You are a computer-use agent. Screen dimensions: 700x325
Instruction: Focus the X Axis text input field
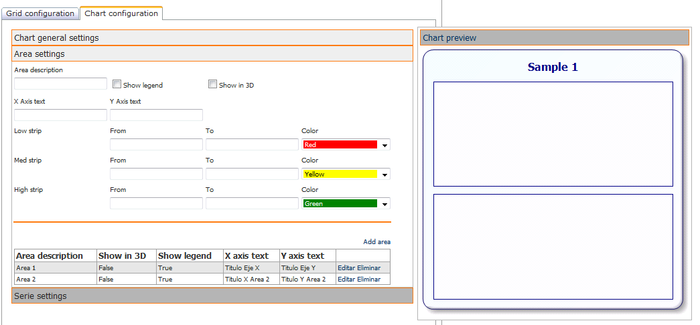pos(60,115)
